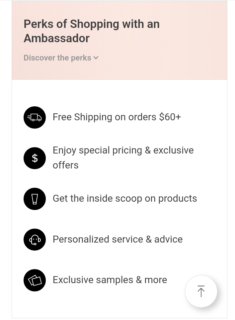235x320 pixels.
Task: Click the "$60+" amount in shipping perk
Action: [x=170, y=117]
